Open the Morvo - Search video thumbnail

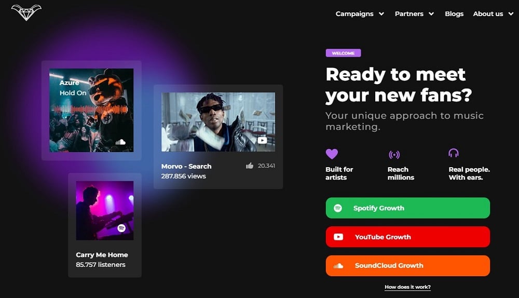pyautogui.click(x=218, y=122)
